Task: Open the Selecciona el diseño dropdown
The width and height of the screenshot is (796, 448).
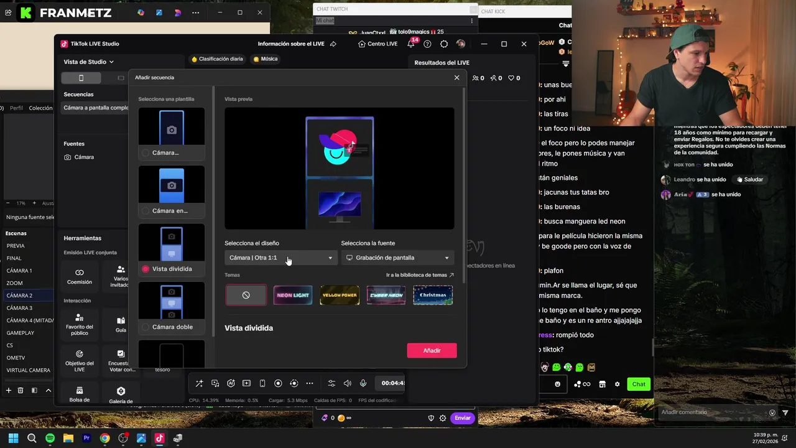Action: click(x=281, y=258)
